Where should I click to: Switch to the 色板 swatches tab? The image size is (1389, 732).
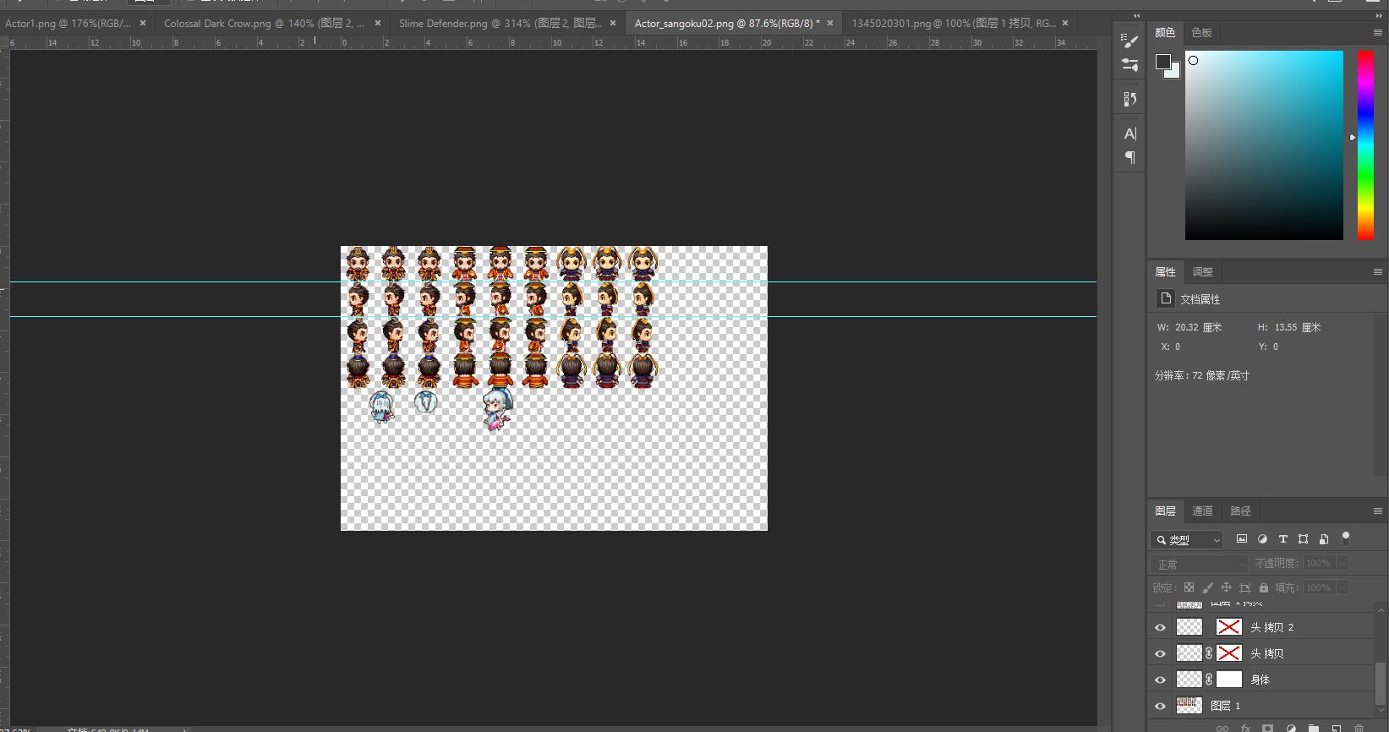(1201, 32)
